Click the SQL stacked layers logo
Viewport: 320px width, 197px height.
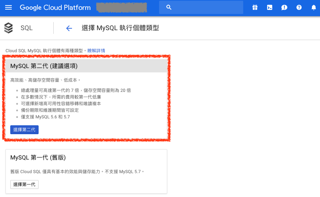(8, 28)
